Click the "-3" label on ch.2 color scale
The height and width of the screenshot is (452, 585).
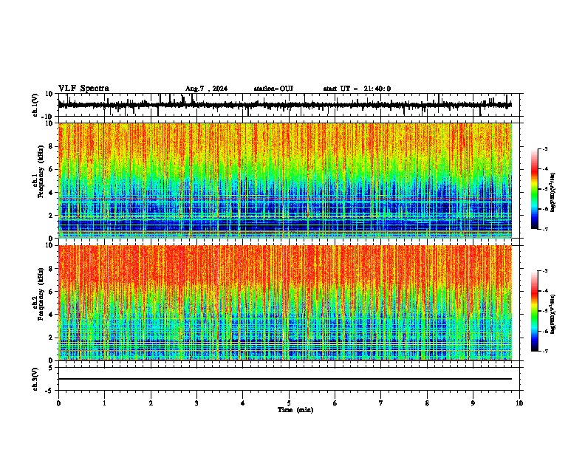pos(544,271)
